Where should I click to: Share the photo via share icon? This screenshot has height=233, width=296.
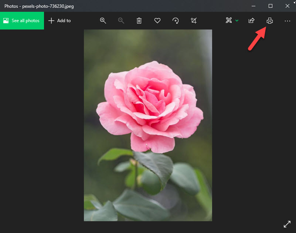pos(252,21)
